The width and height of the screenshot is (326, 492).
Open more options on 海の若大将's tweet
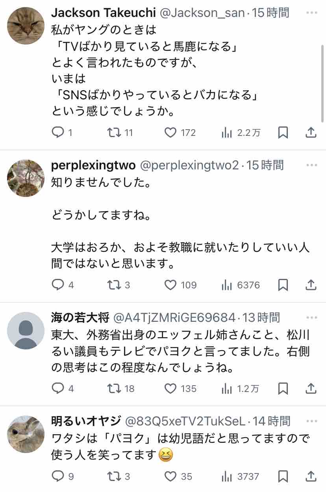311,317
